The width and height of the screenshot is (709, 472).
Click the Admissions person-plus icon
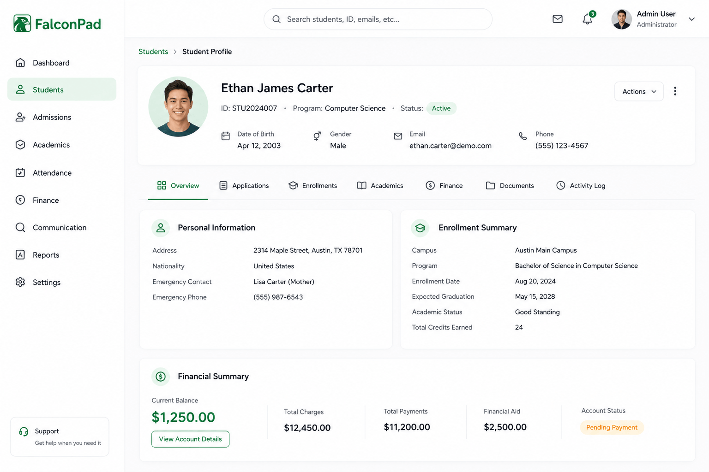tap(20, 117)
